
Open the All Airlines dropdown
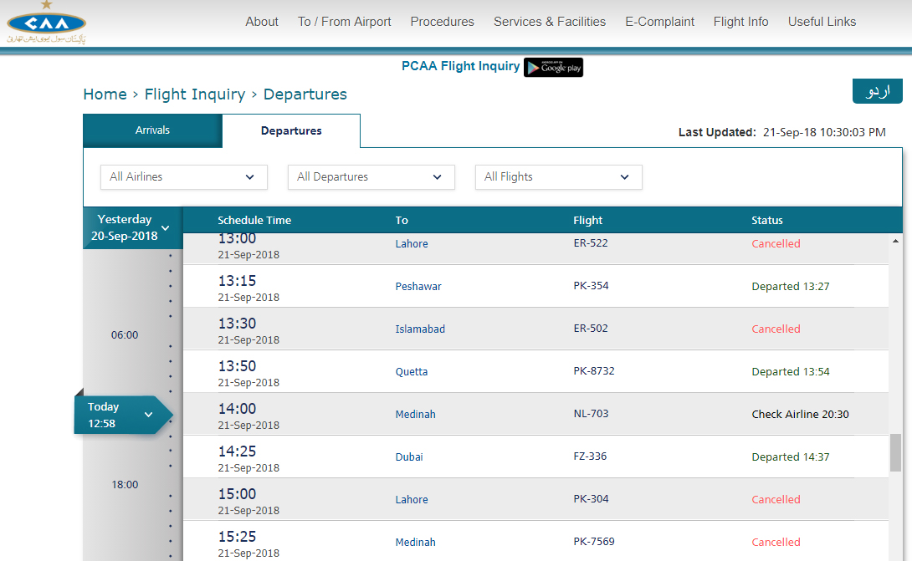[x=184, y=176]
